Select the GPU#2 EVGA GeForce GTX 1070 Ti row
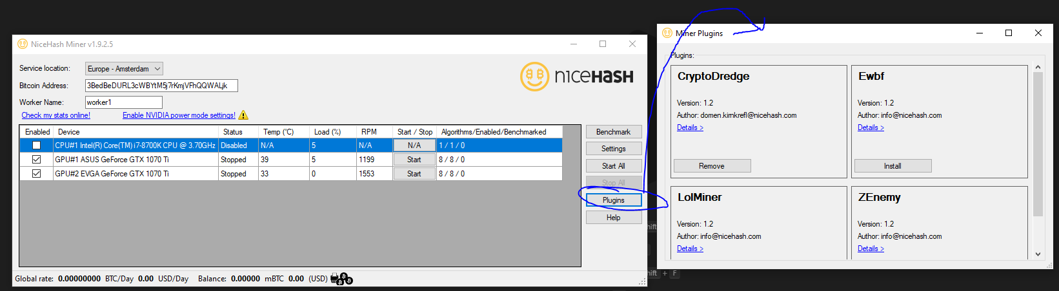The image size is (1059, 291). pyautogui.click(x=291, y=174)
